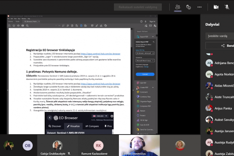Toggle the camera on
This screenshot has width=234, height=156.
coord(216,7)
